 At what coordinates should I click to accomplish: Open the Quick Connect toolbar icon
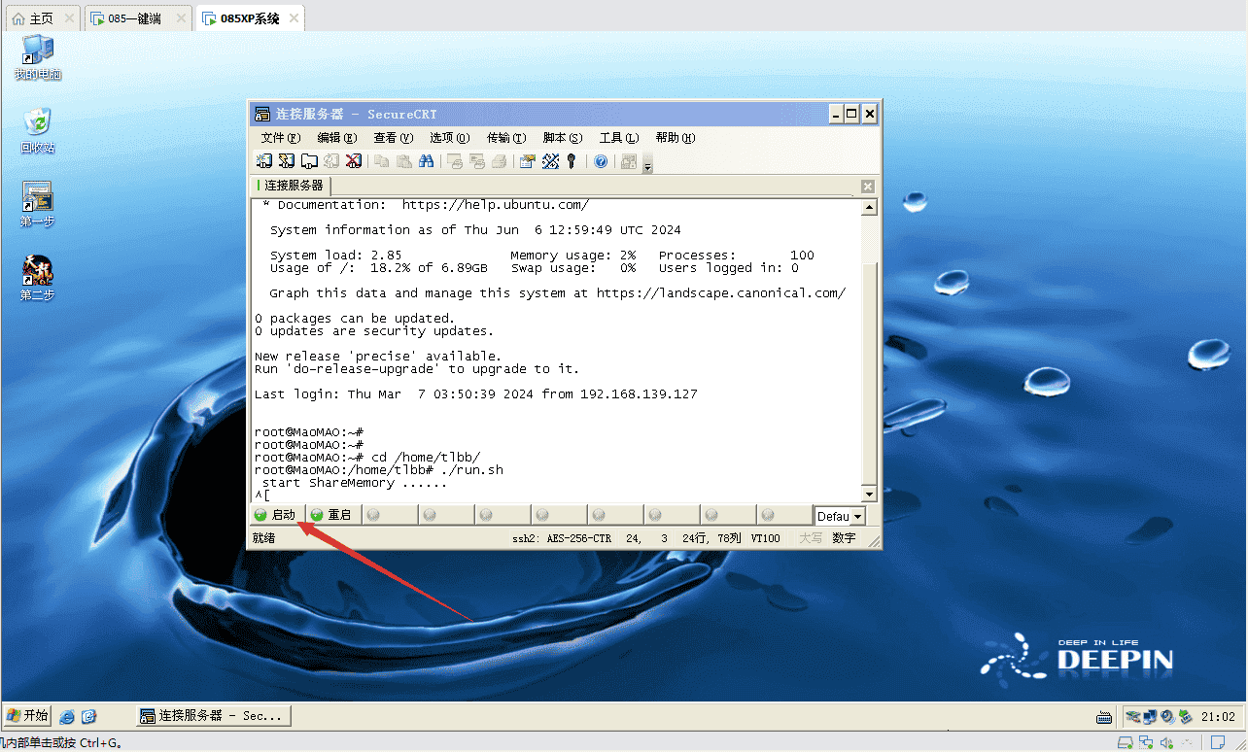pos(285,161)
